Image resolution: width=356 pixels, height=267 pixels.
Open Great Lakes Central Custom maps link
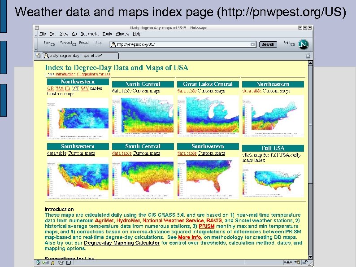211,91
